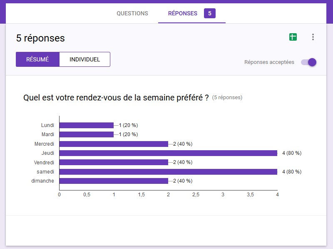
Task: Click the '4 (80 %)' label next to Jeudi
Action: pos(291,153)
